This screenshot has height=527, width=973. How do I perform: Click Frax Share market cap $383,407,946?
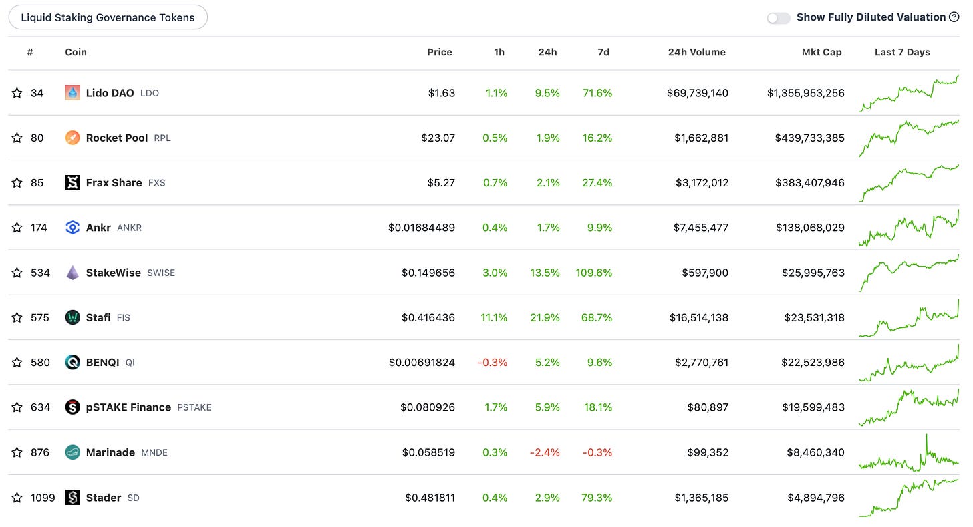(x=810, y=182)
